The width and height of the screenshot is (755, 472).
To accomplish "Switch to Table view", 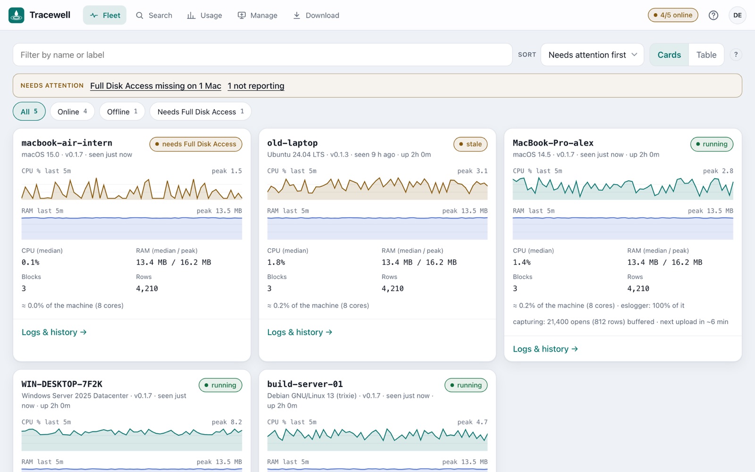I will coord(706,55).
